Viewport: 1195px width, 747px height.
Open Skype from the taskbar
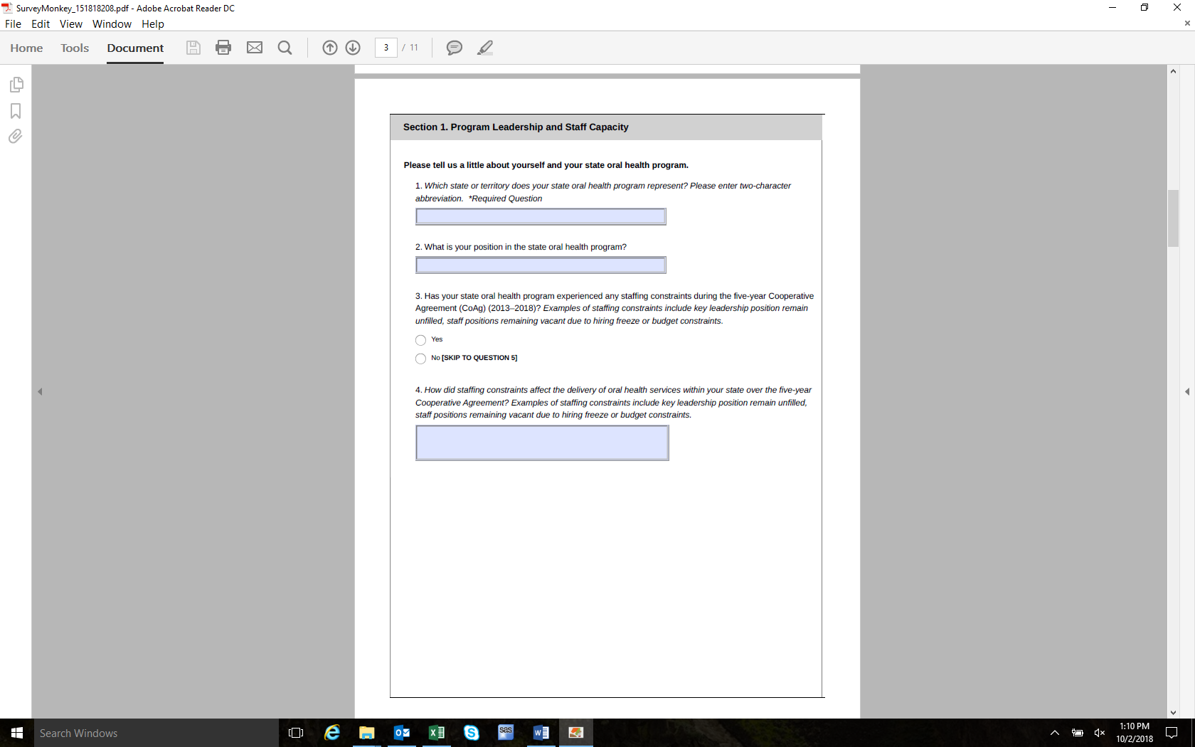tap(472, 733)
